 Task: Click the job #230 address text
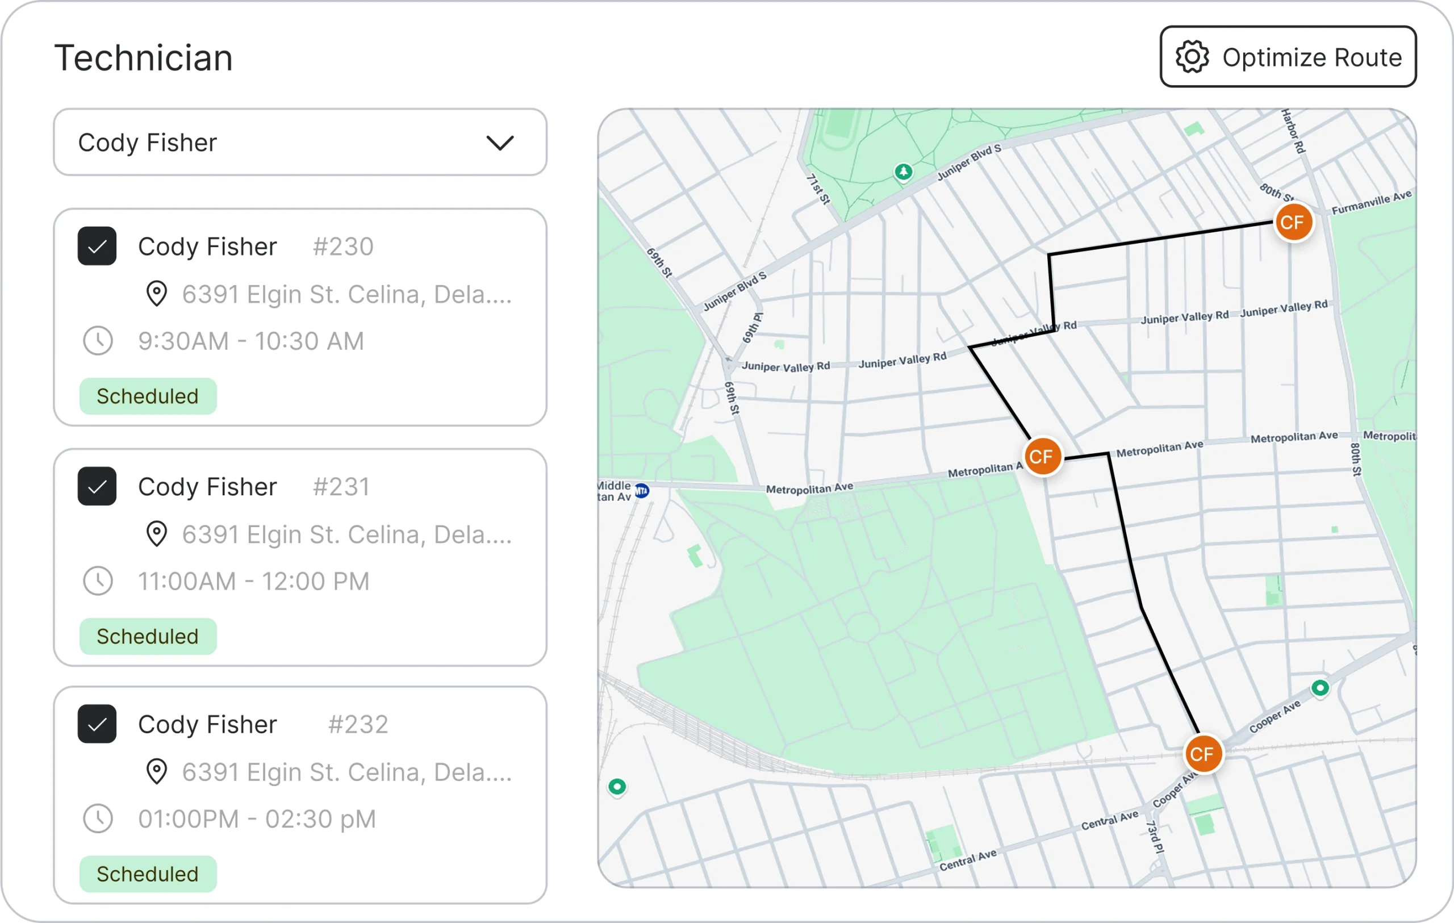click(x=347, y=295)
